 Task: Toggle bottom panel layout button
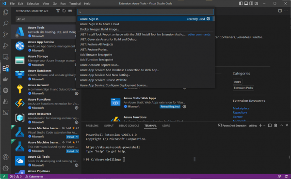(x=246, y=3)
